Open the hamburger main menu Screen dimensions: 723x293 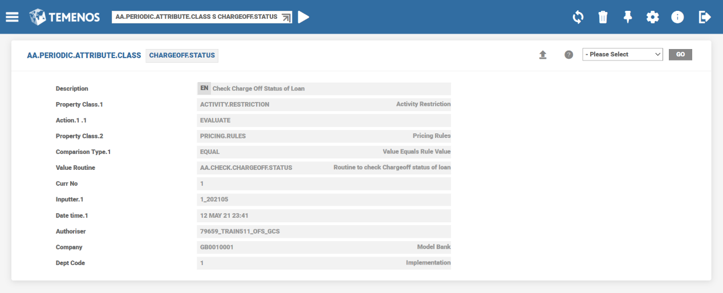point(12,17)
